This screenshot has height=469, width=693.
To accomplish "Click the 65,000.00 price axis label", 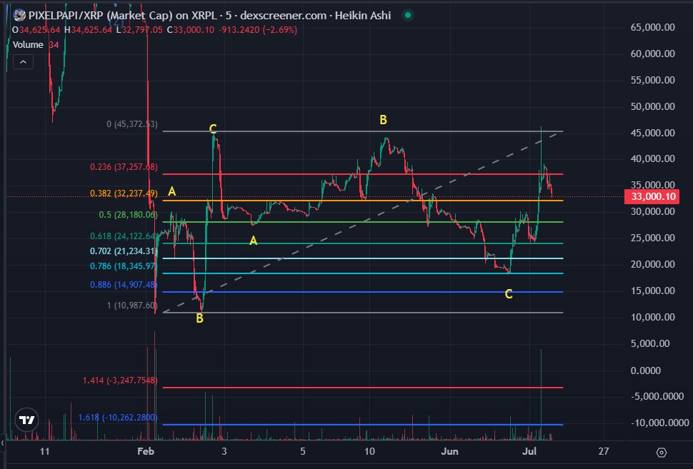I will click(653, 27).
